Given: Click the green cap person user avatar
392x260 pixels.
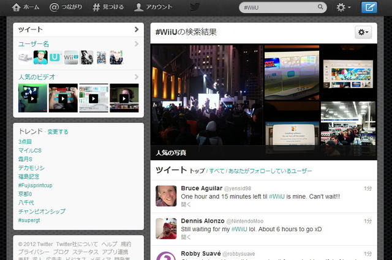Looking at the screenshot, I should [40, 58].
